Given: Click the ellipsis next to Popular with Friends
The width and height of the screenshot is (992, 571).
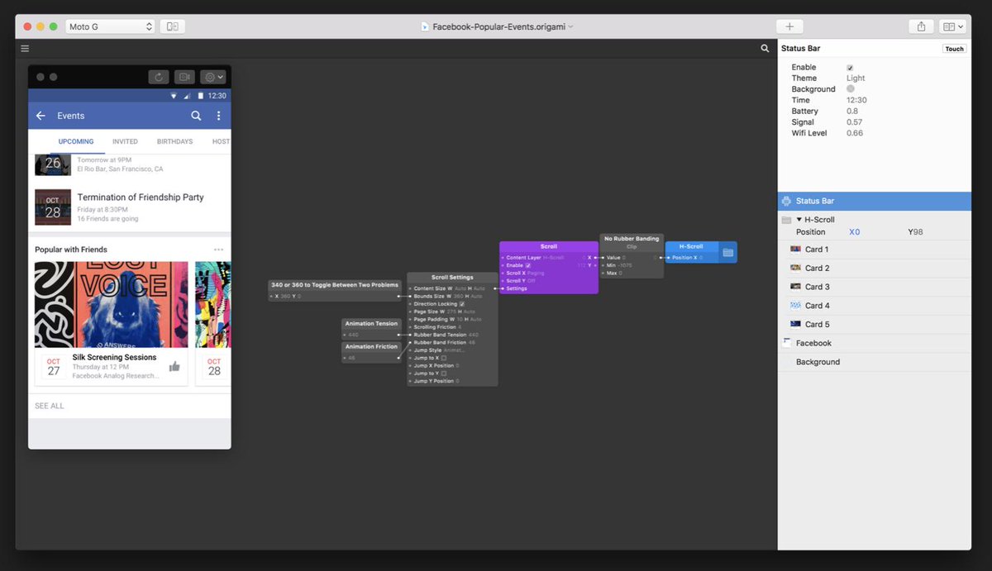Looking at the screenshot, I should point(218,250).
